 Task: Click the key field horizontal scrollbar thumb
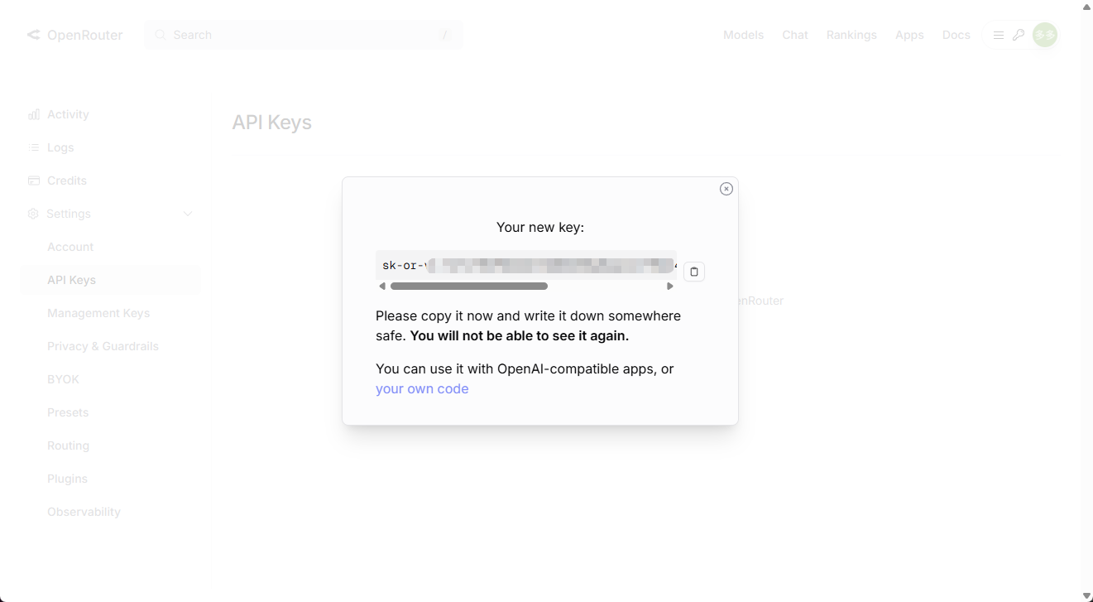coord(468,287)
